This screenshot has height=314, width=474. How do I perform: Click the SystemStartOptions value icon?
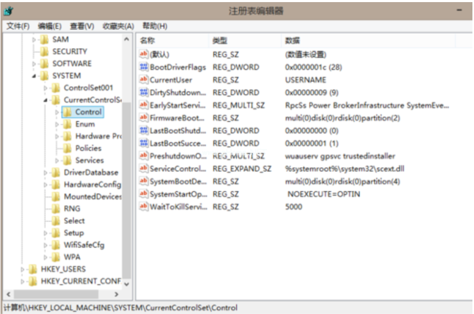point(144,194)
